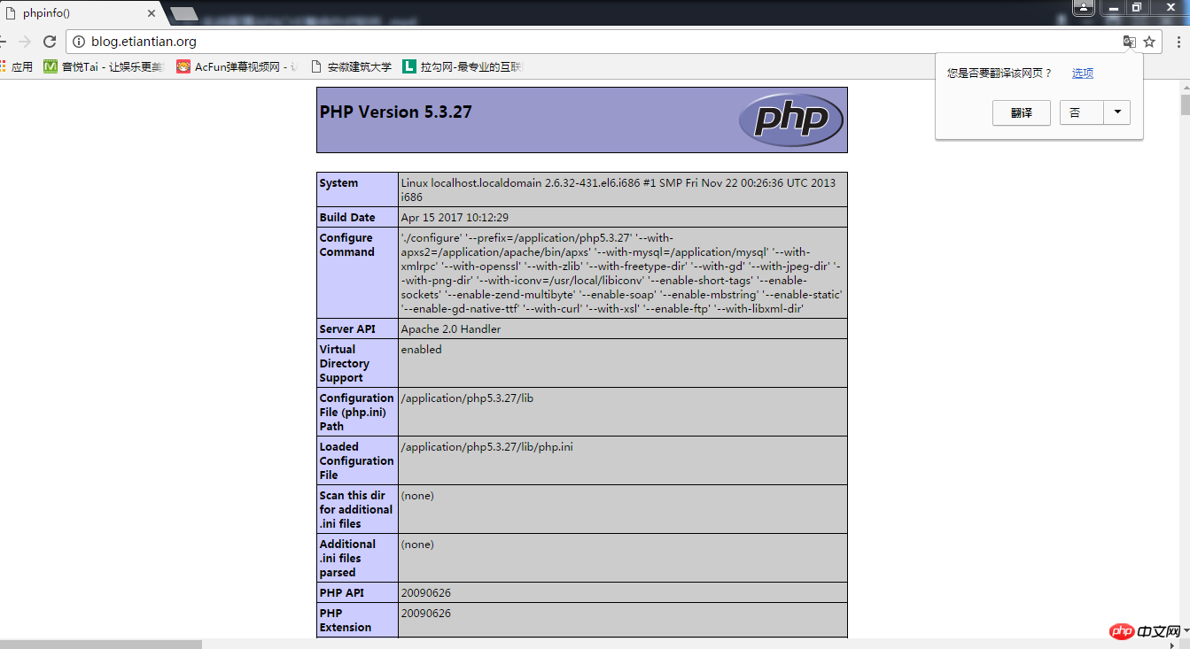Bookmark this page using the star icon

(x=1149, y=41)
